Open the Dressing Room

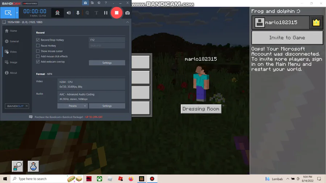click(x=201, y=109)
